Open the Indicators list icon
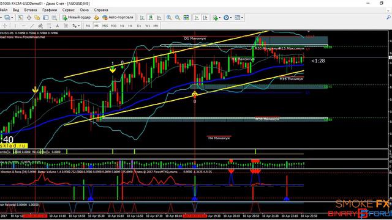 (215, 18)
